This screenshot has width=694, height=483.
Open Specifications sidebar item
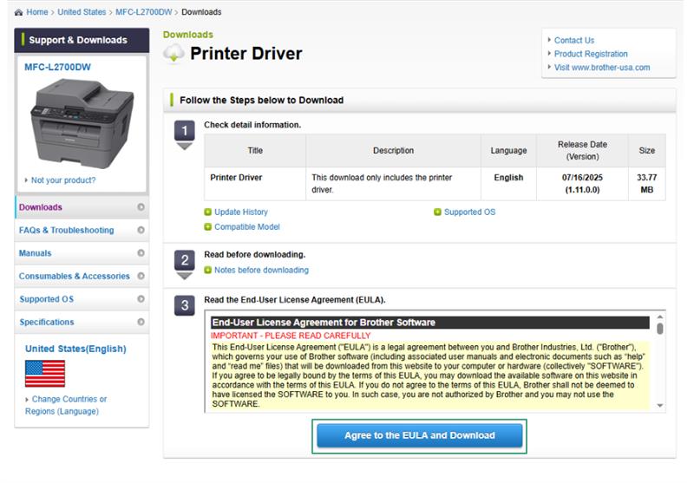point(82,322)
